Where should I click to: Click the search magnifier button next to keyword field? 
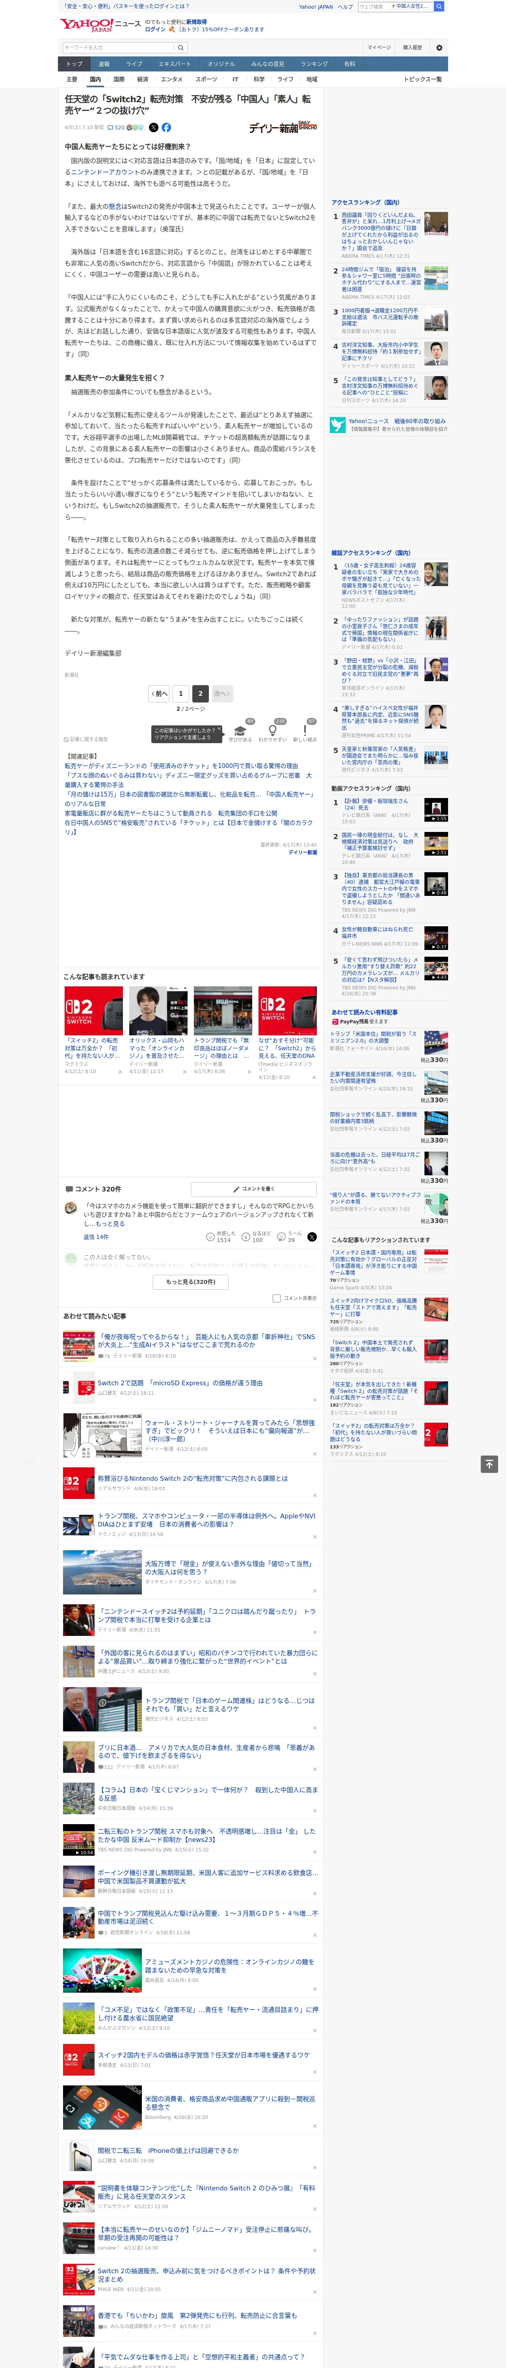[181, 48]
